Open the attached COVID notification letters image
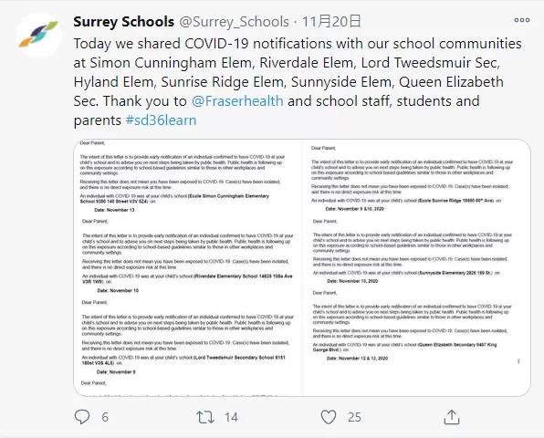This screenshot has height=438, width=544. tap(302, 267)
